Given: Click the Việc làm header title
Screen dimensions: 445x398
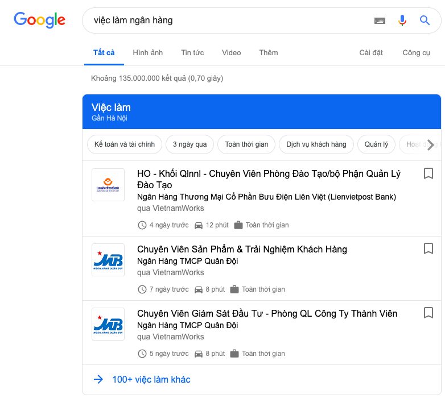Looking at the screenshot, I should coord(111,107).
